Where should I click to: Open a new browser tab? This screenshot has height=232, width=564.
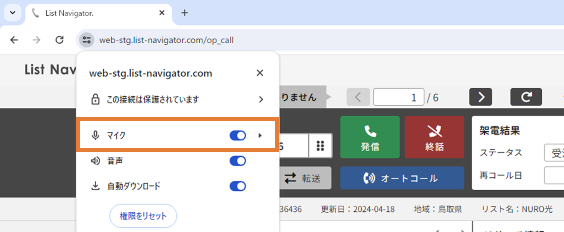(184, 13)
